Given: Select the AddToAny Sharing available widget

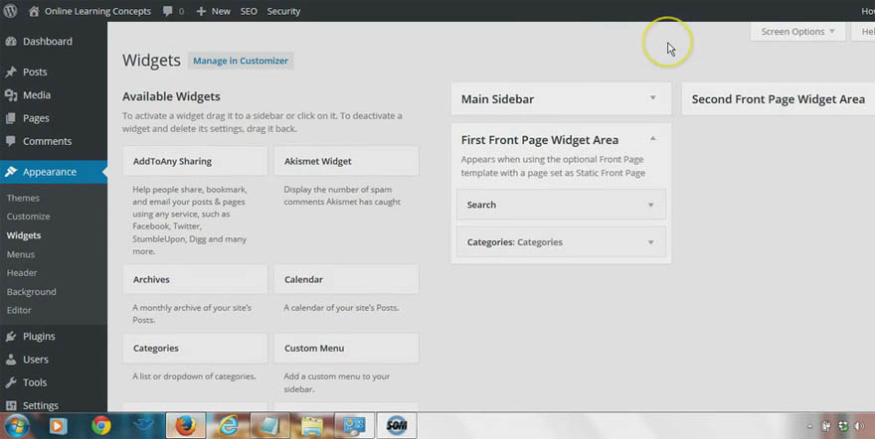Looking at the screenshot, I should point(195,161).
